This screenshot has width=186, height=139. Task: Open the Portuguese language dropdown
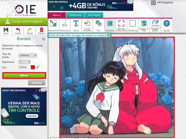point(165,3)
